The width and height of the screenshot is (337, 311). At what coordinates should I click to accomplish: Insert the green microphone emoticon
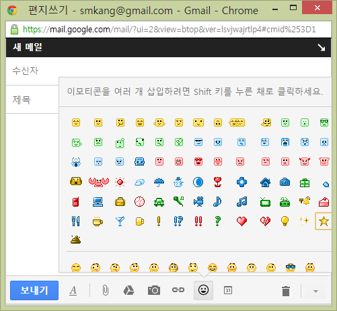[179, 201]
